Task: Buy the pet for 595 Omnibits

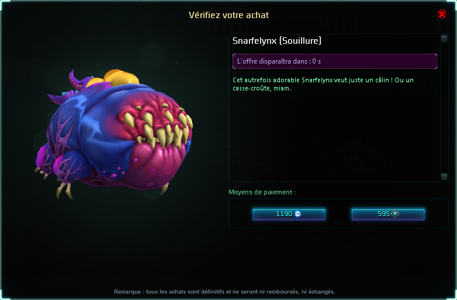Action: [x=388, y=214]
